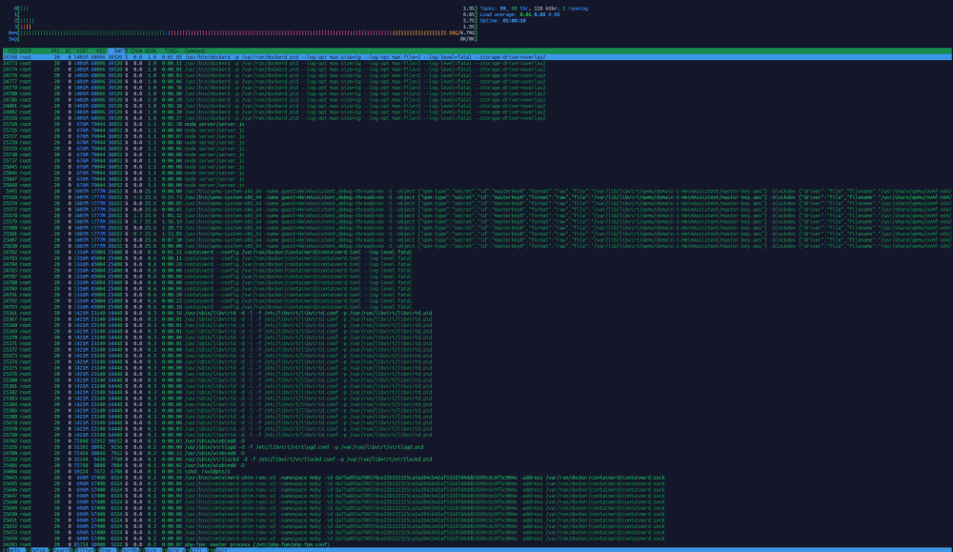Click F8 Nice + in the function bar
The image size is (953, 552).
pyautogui.click(x=173, y=549)
